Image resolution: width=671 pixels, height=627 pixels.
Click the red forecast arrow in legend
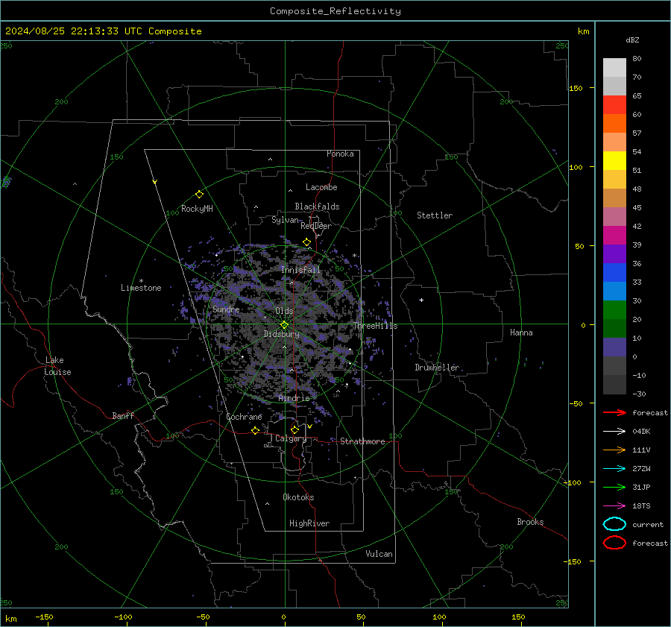click(614, 412)
